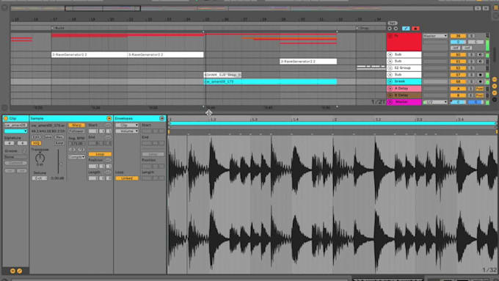Click the Detune value field
Screen dimensions: 499x281
tap(40, 178)
